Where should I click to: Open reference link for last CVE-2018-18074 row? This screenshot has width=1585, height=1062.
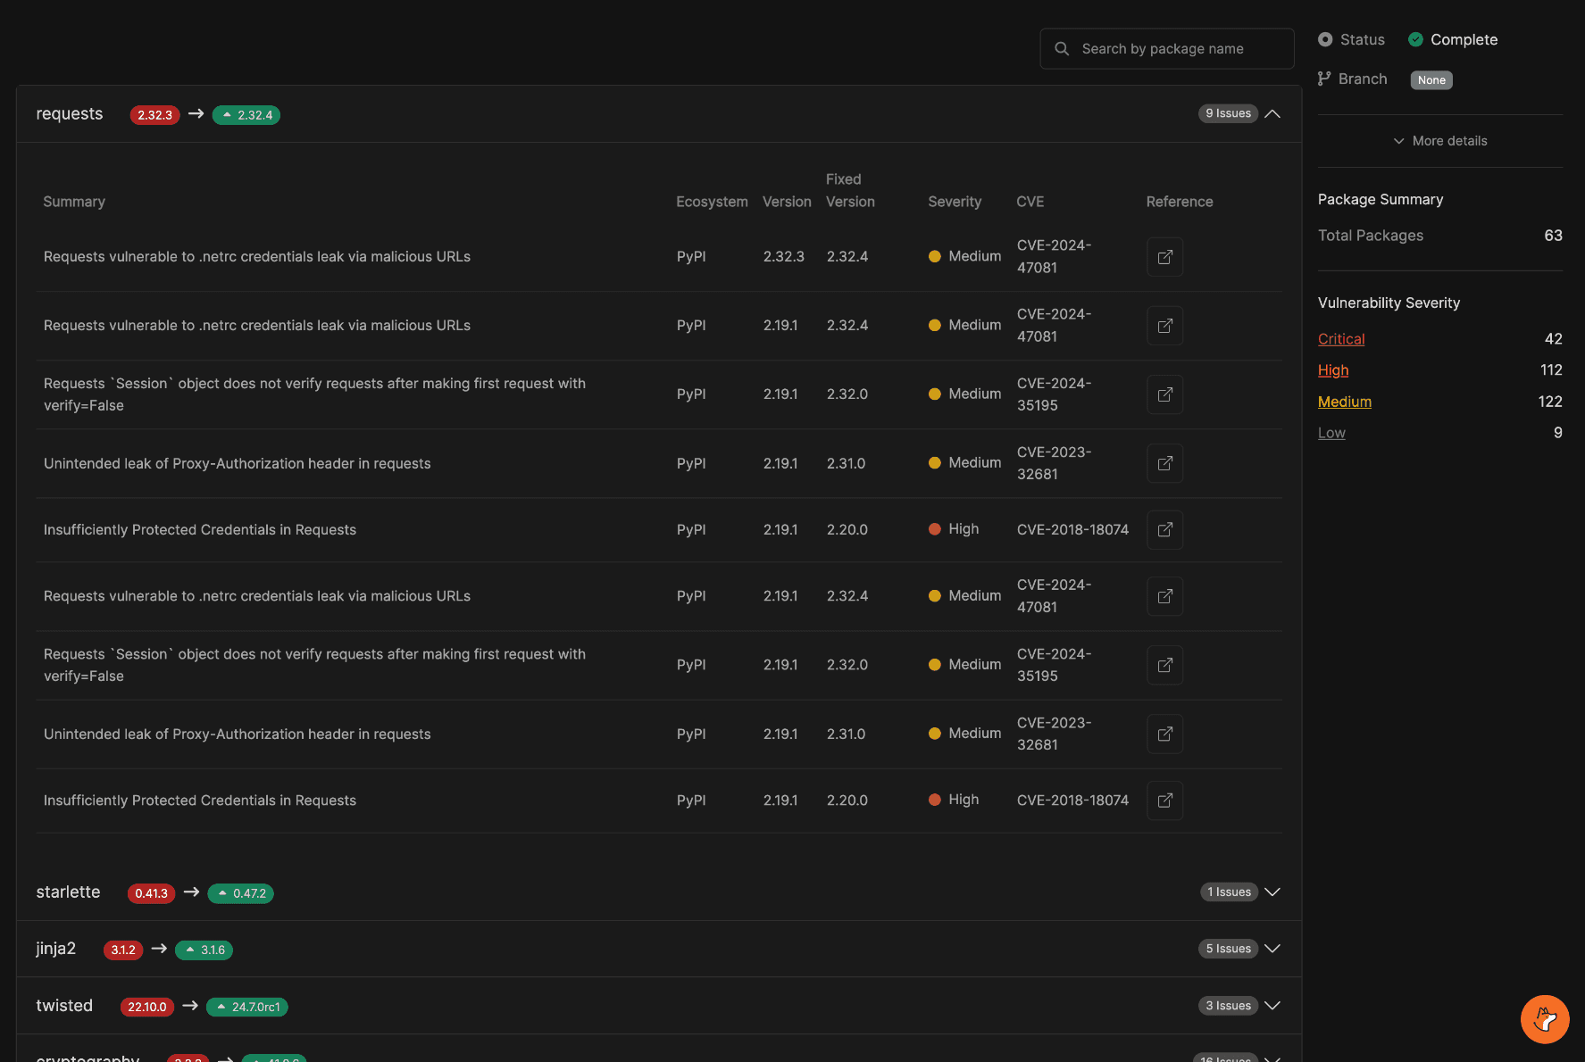pos(1164,801)
